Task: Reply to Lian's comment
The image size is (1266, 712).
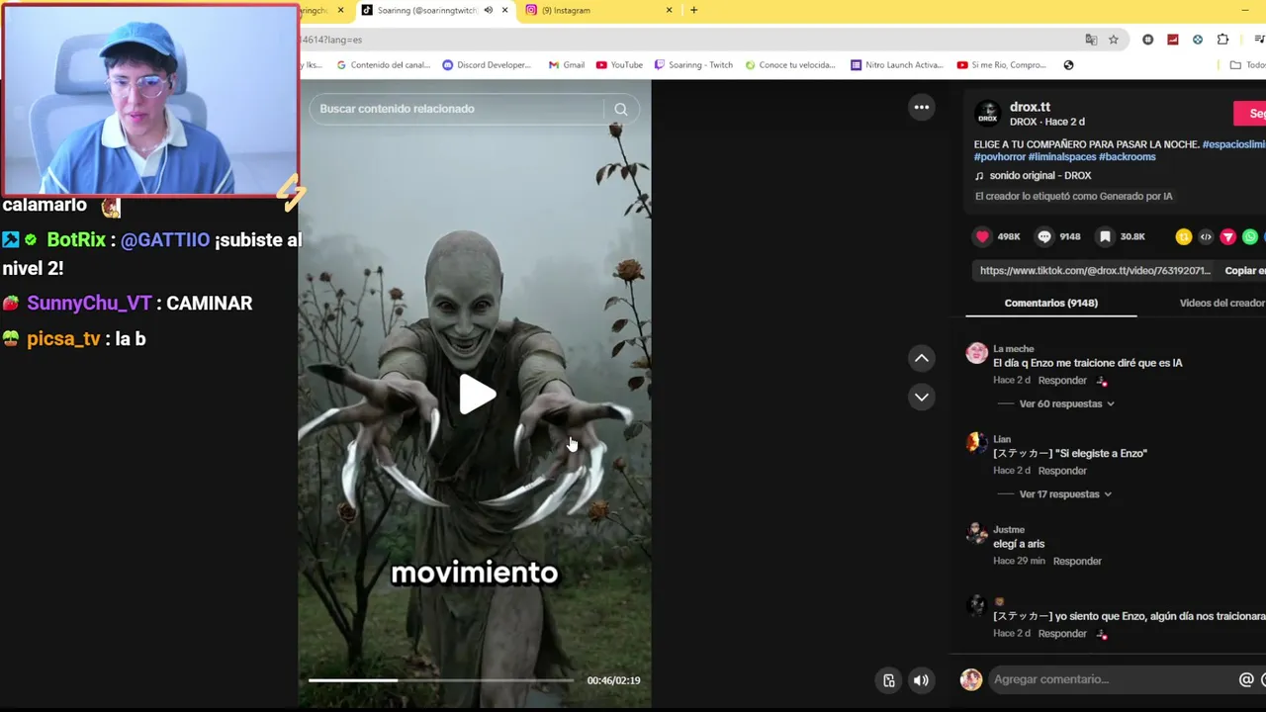Action: coord(1062,471)
